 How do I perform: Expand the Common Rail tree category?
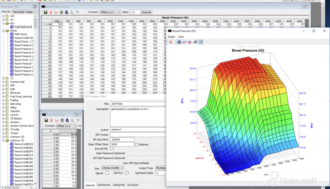click(3, 82)
